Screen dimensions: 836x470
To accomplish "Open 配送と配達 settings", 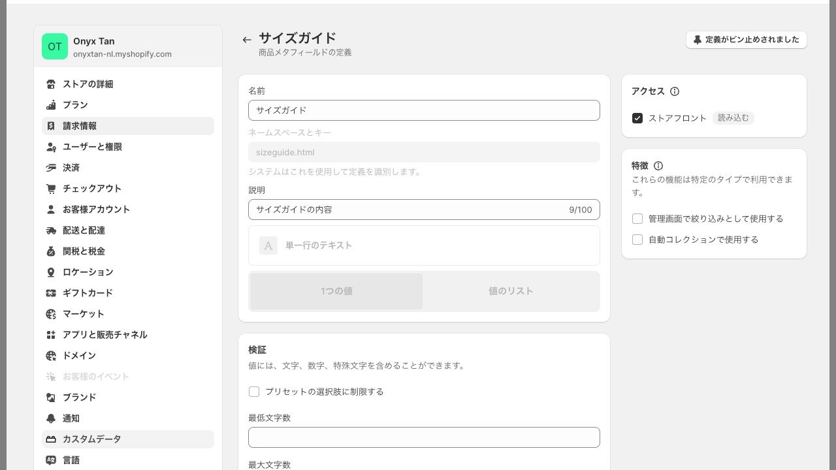I will click(x=128, y=230).
